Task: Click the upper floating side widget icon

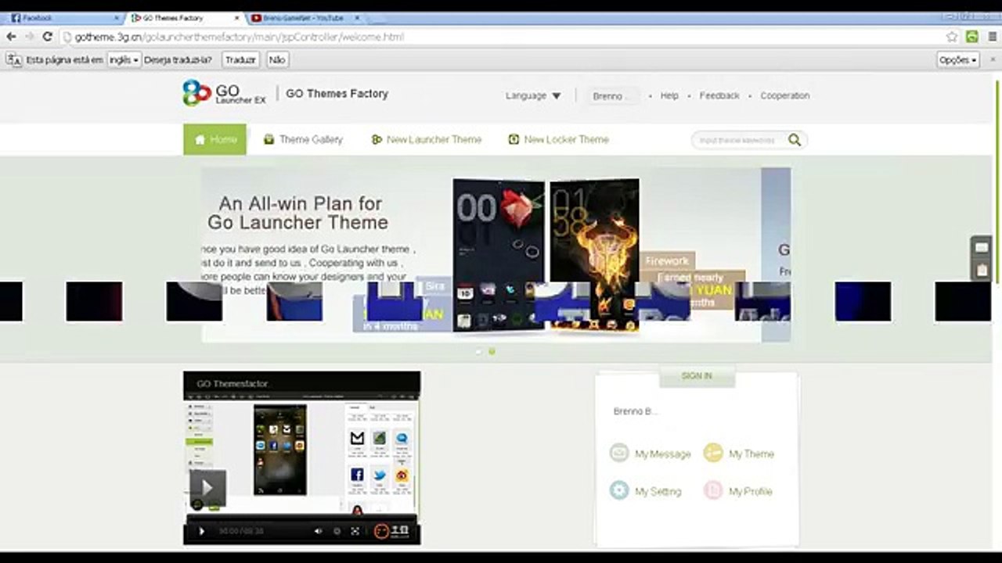Action: (x=982, y=247)
